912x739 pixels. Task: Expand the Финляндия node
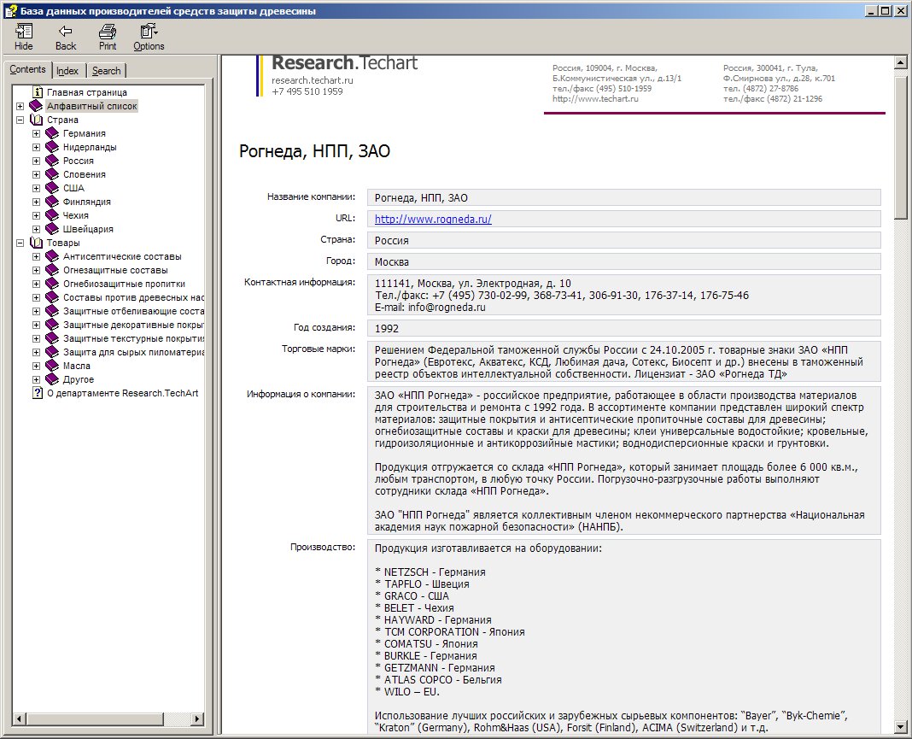tap(36, 202)
